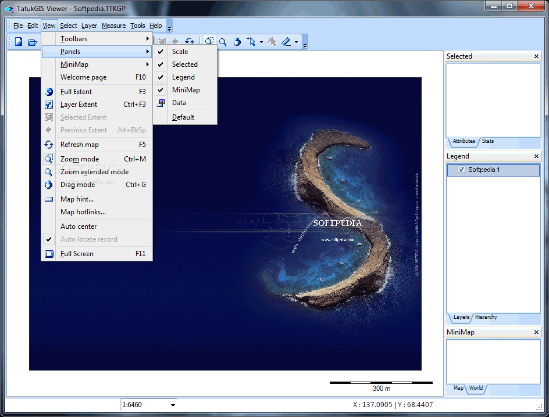549x417 pixels.
Task: Open the Help menu
Action: 155,26
